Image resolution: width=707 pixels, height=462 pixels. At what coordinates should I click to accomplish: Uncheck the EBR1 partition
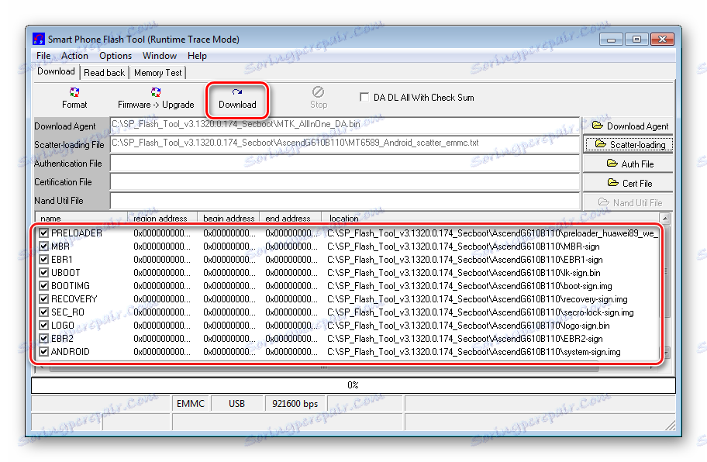[43, 260]
